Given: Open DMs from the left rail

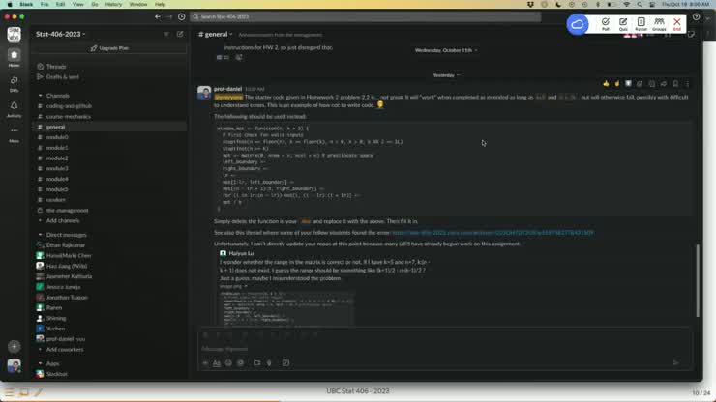Looking at the screenshot, I should coord(14,83).
